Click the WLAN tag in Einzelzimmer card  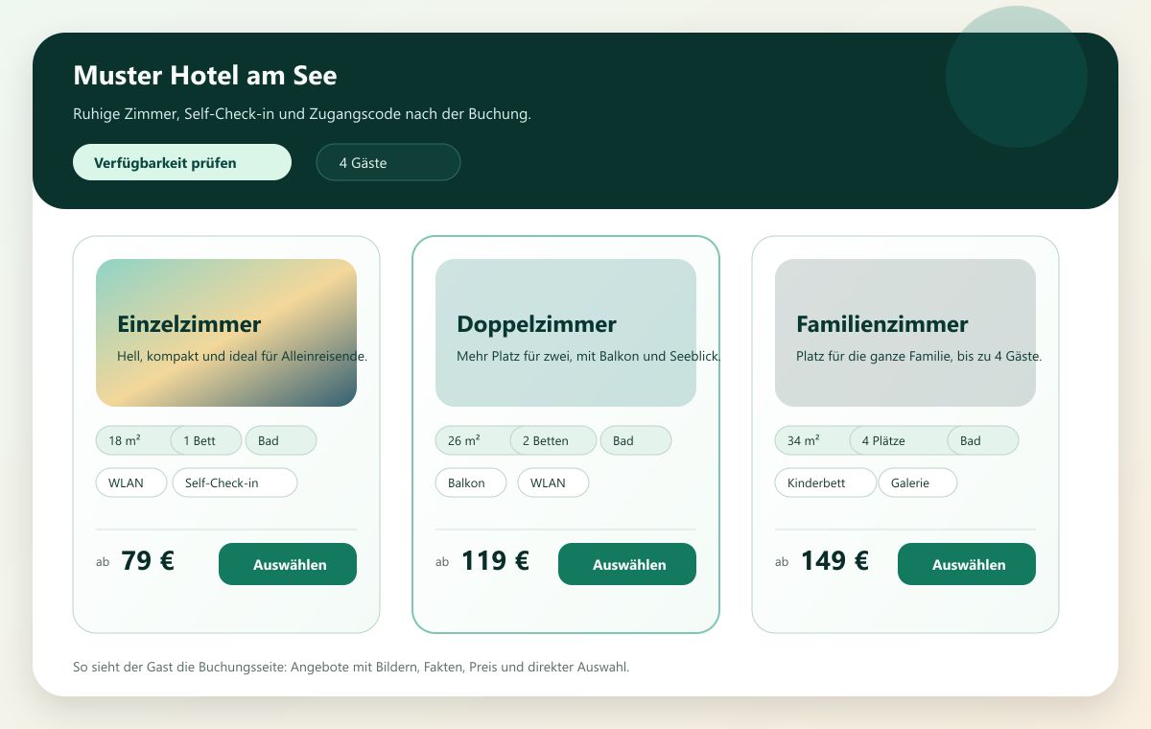pyautogui.click(x=131, y=482)
